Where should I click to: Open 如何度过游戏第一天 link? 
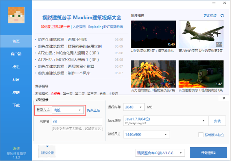coord(55,27)
